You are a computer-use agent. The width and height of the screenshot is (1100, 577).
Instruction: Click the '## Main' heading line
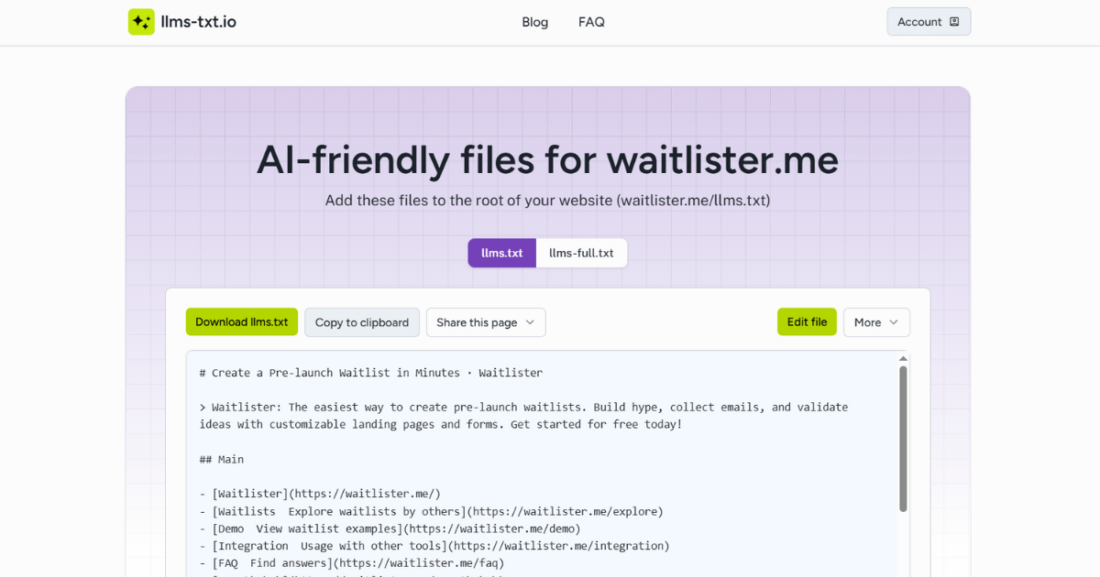point(222,459)
